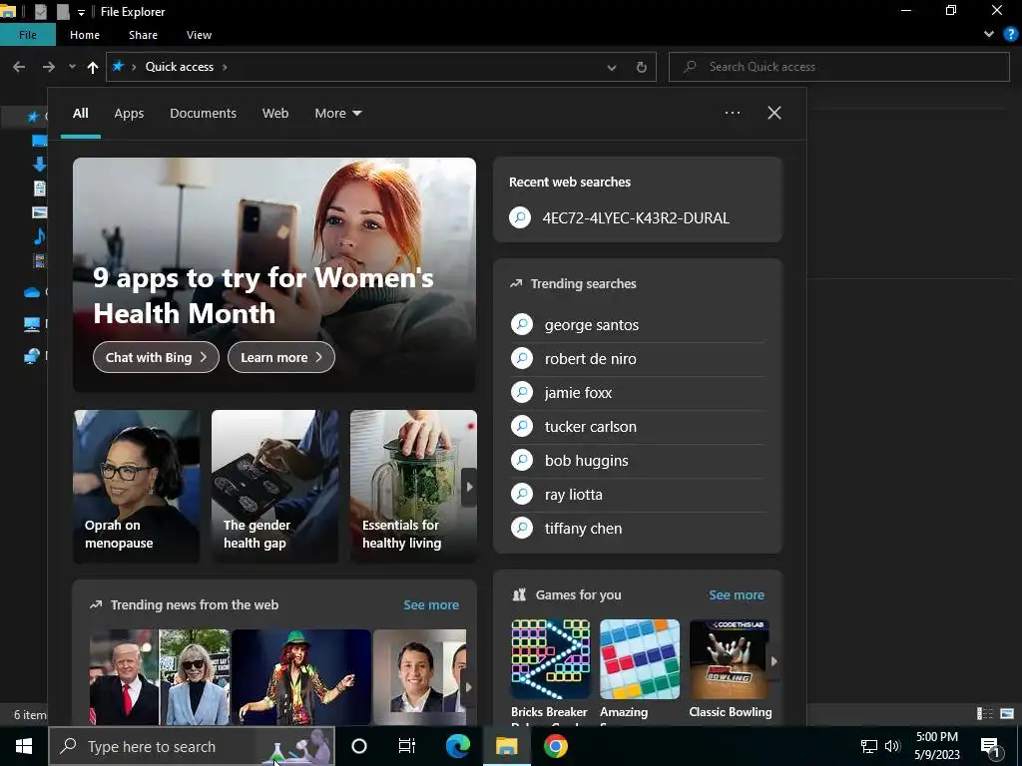Screen dimensions: 1022x766
Task: Open This PC icon in sidebar
Action: 32,324
